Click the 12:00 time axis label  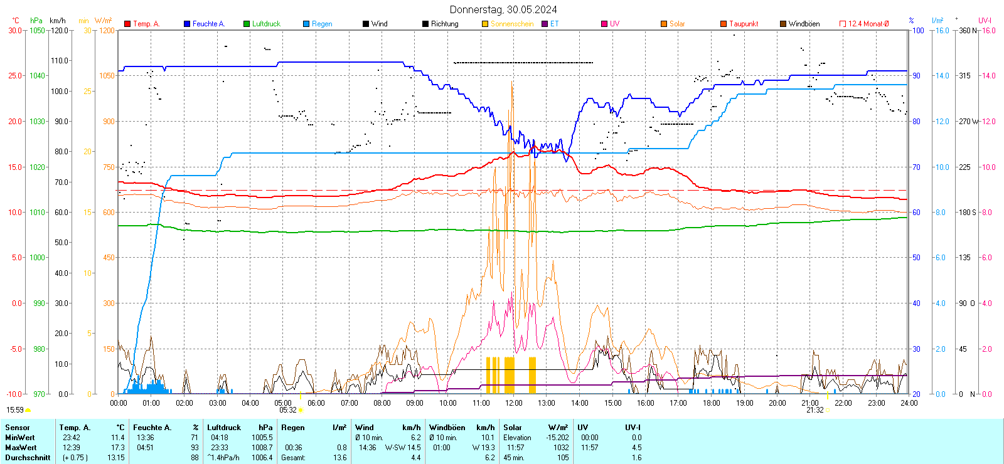pos(514,403)
